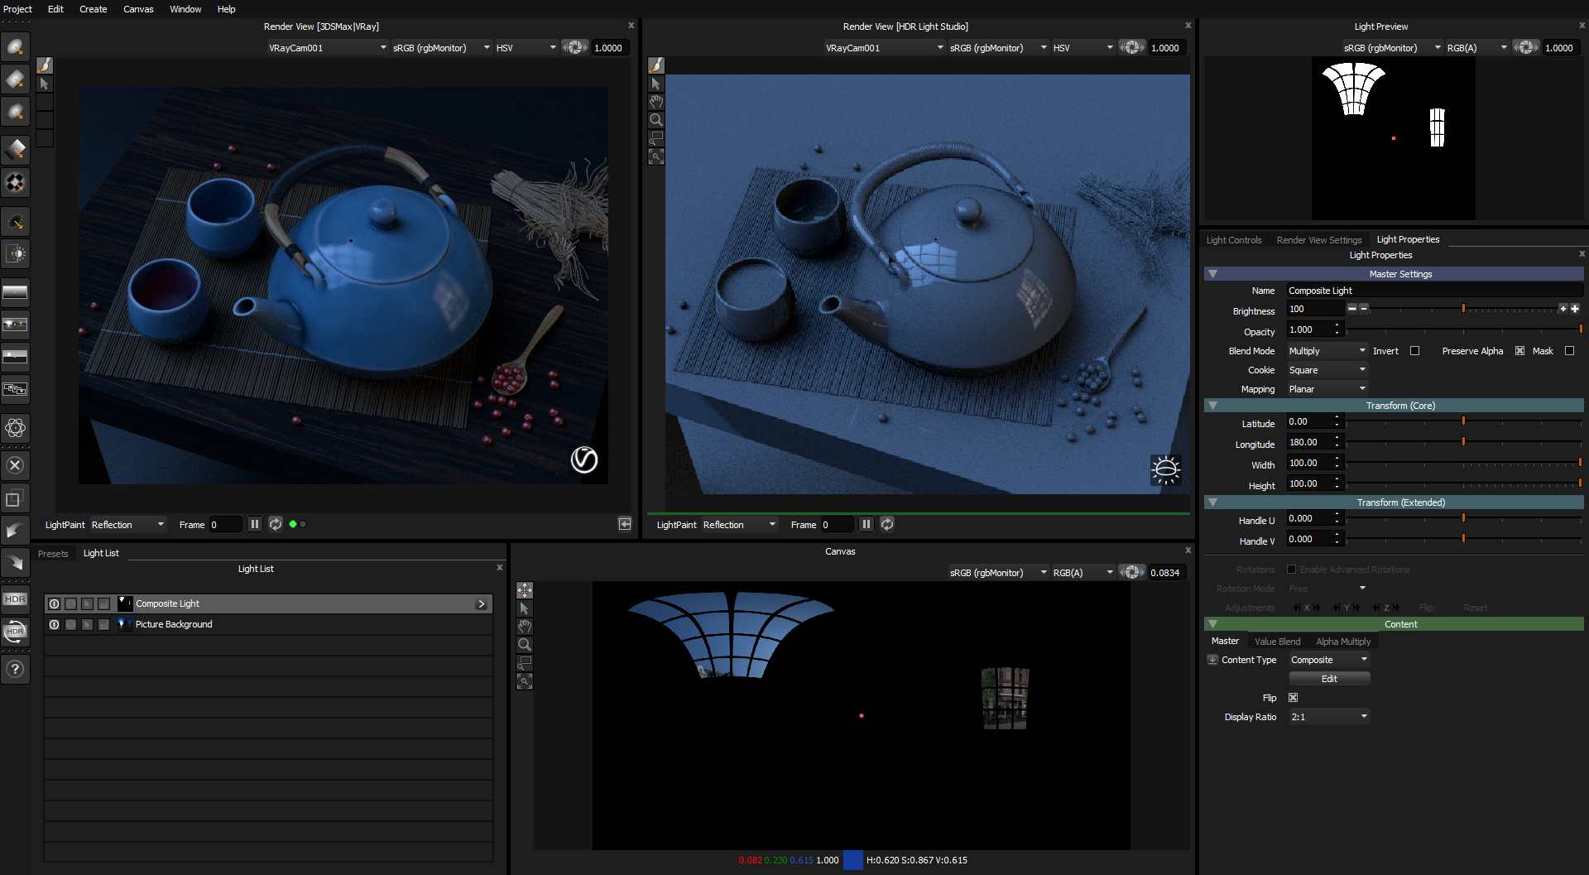
Task: Enable the Mask checkbox
Action: click(x=1569, y=351)
